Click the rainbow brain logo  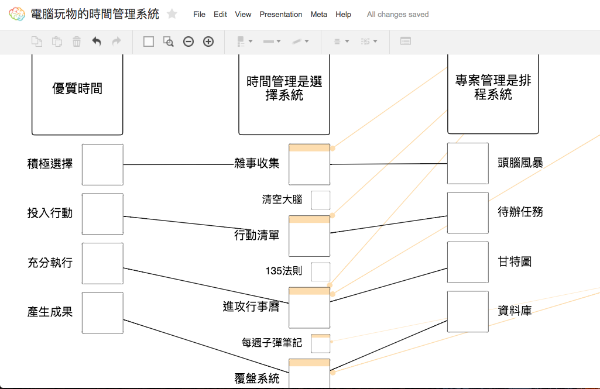pos(17,13)
